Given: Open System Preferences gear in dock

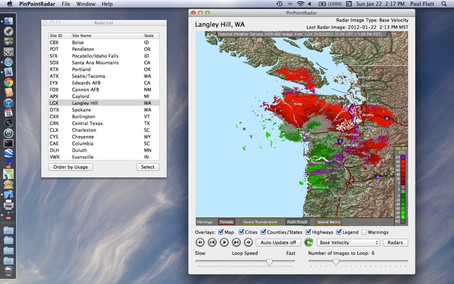Looking at the screenshot, I should (x=9, y=52).
